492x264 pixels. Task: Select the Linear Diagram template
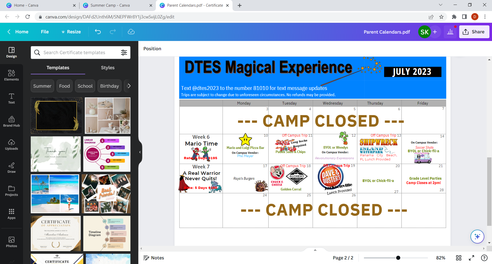point(107,154)
